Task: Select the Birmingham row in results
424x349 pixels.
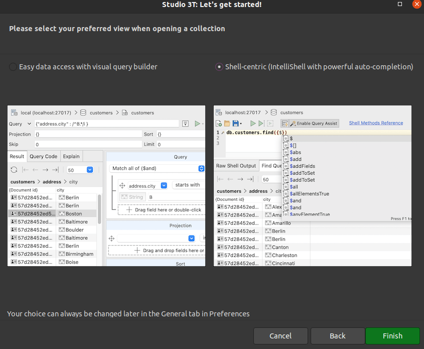Action: pyautogui.click(x=52, y=254)
